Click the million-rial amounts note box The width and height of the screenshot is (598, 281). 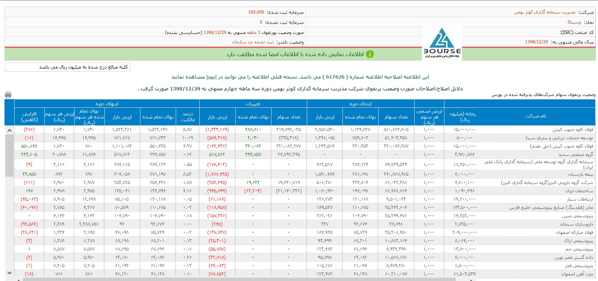click(68, 67)
